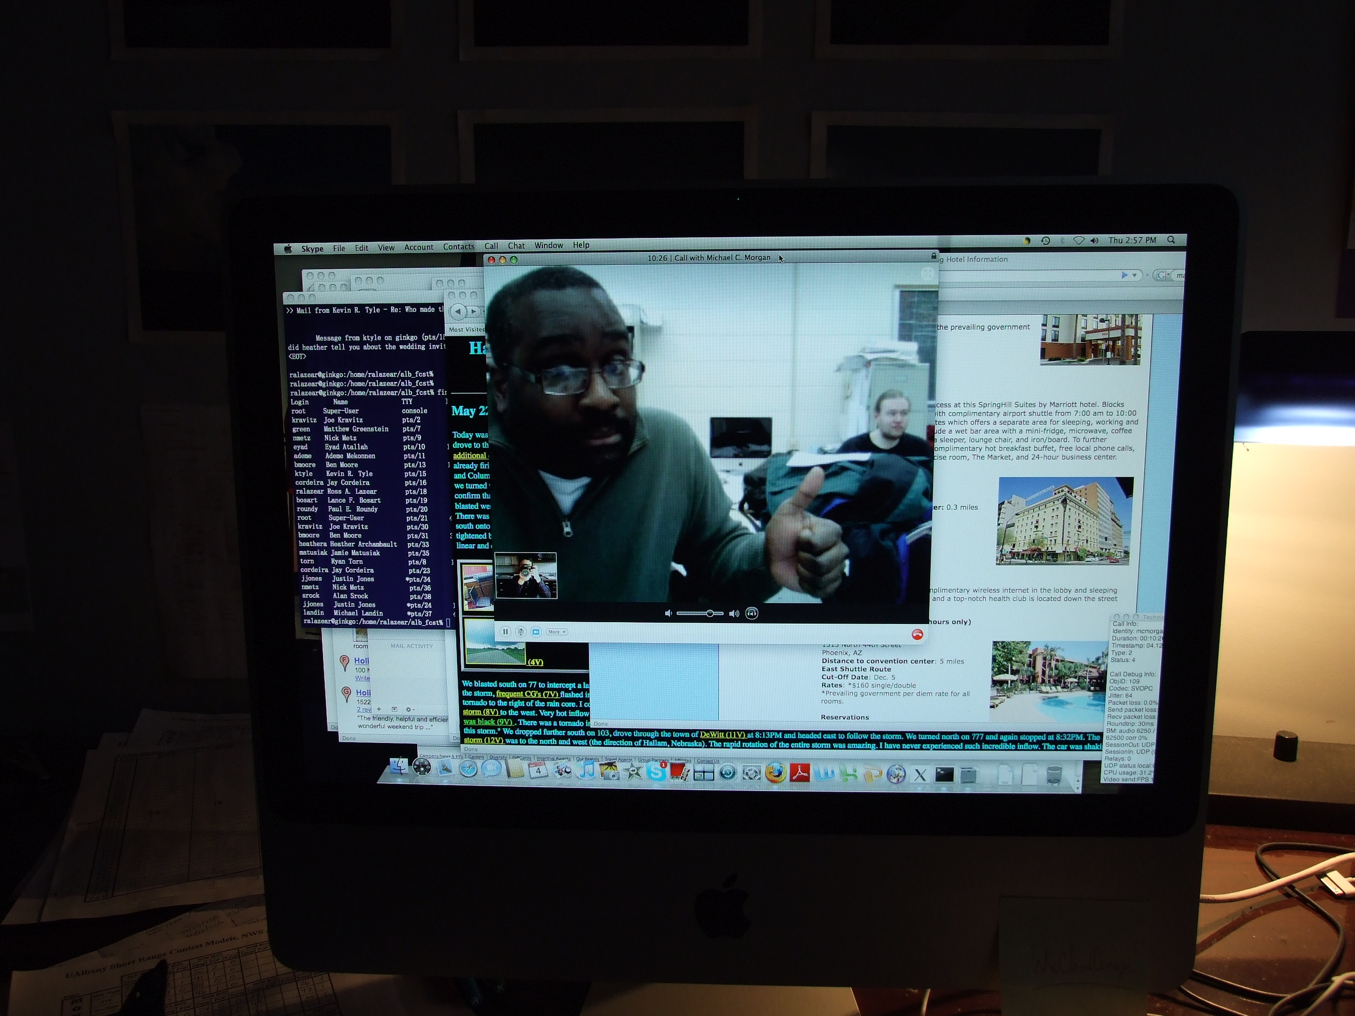
Task: Open the More dropdown in call window
Action: point(556,631)
